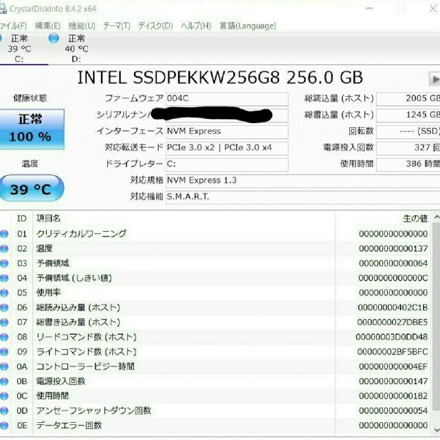Select the データエラー回数 attribute text
Screen dimensions: 440x440
click(69, 426)
